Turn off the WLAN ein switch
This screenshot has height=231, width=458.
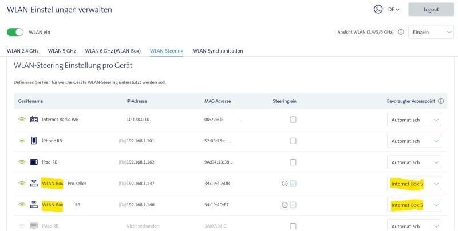point(15,32)
